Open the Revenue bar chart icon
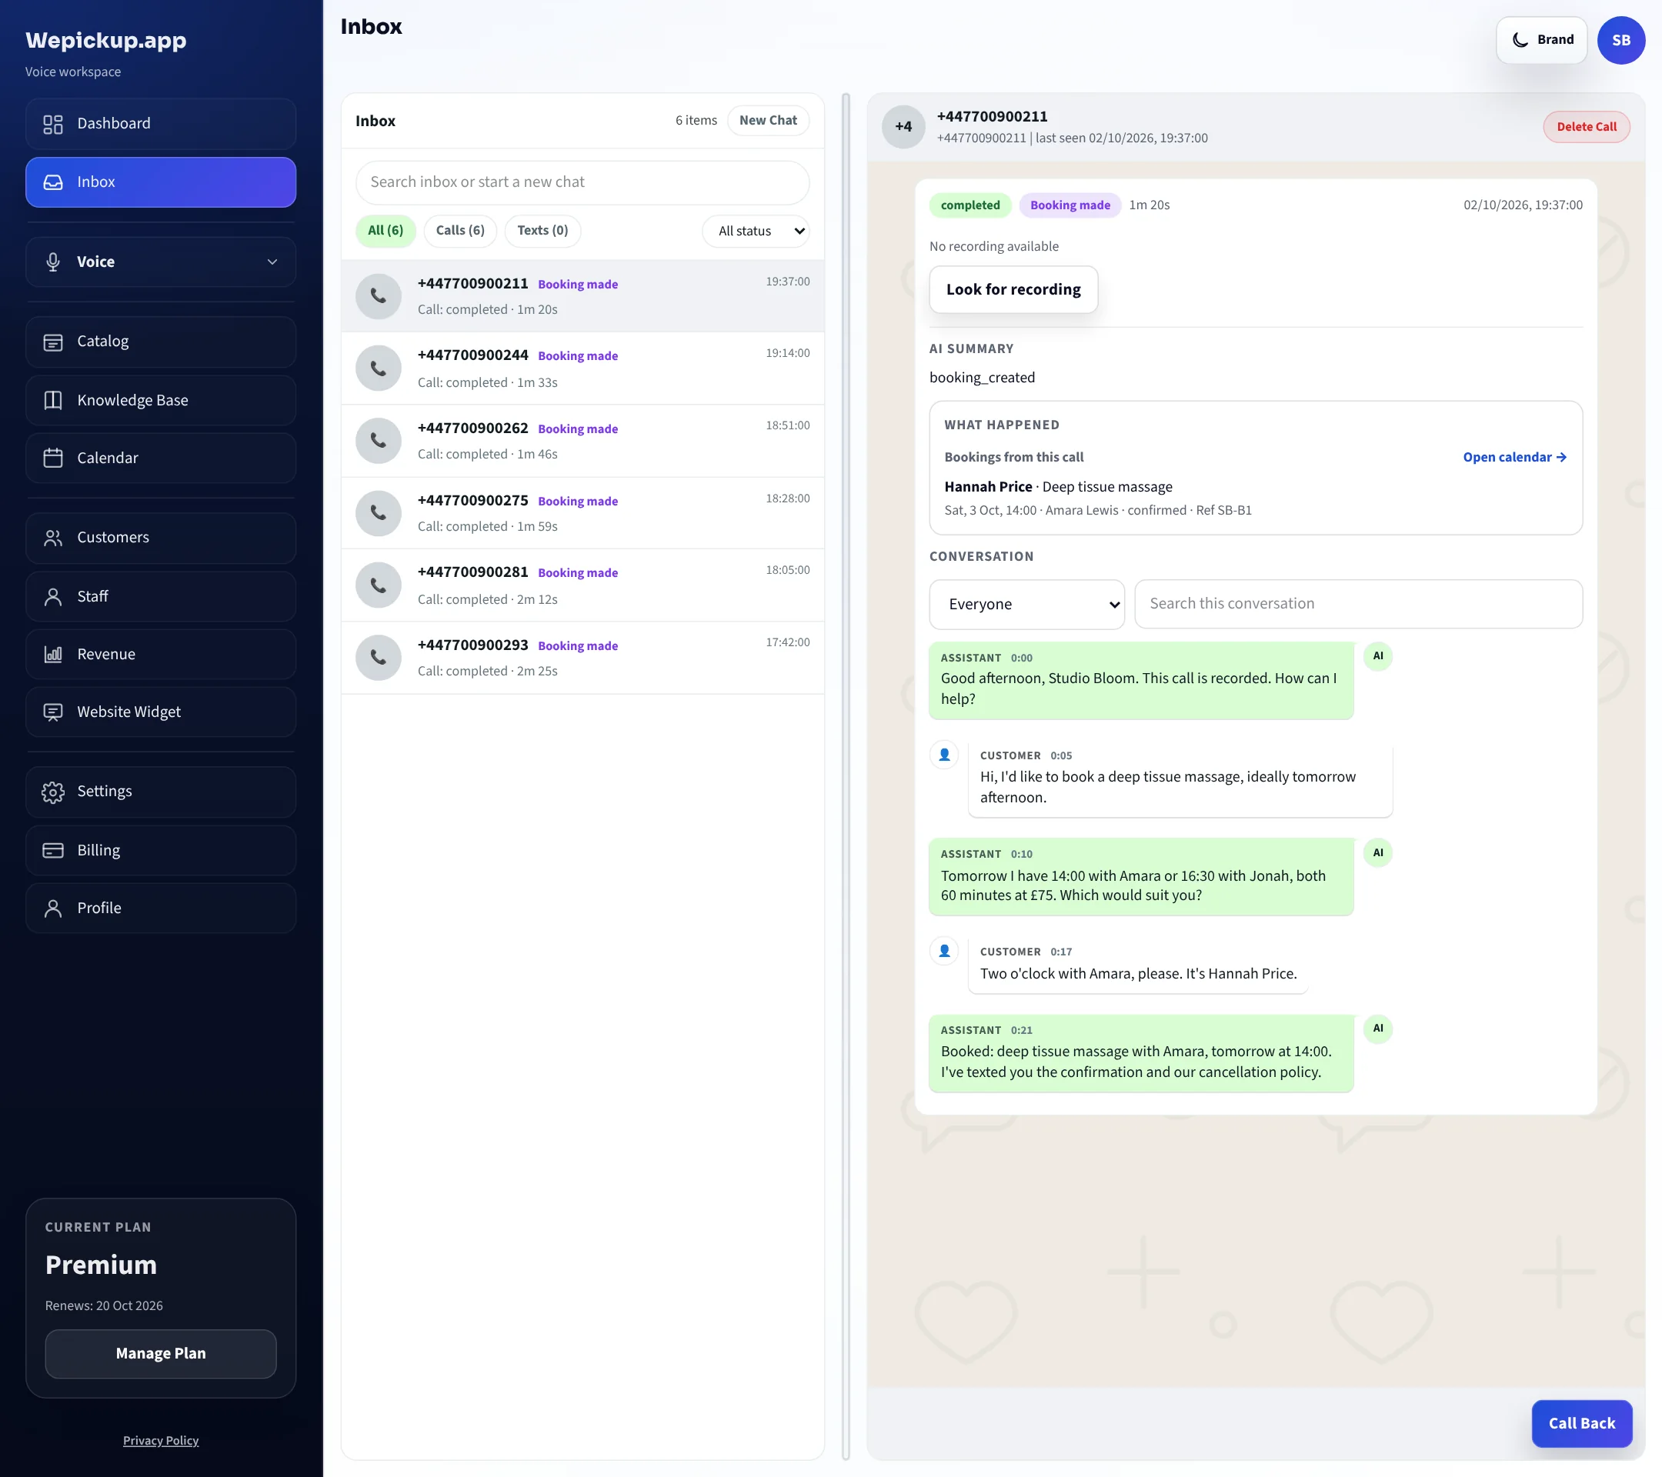 coord(53,655)
